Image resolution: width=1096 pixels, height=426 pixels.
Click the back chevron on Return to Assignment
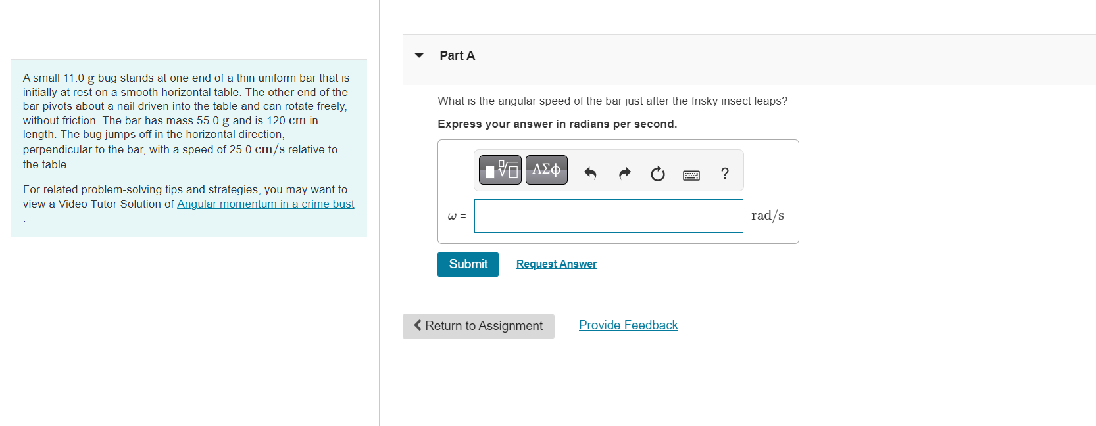(416, 325)
